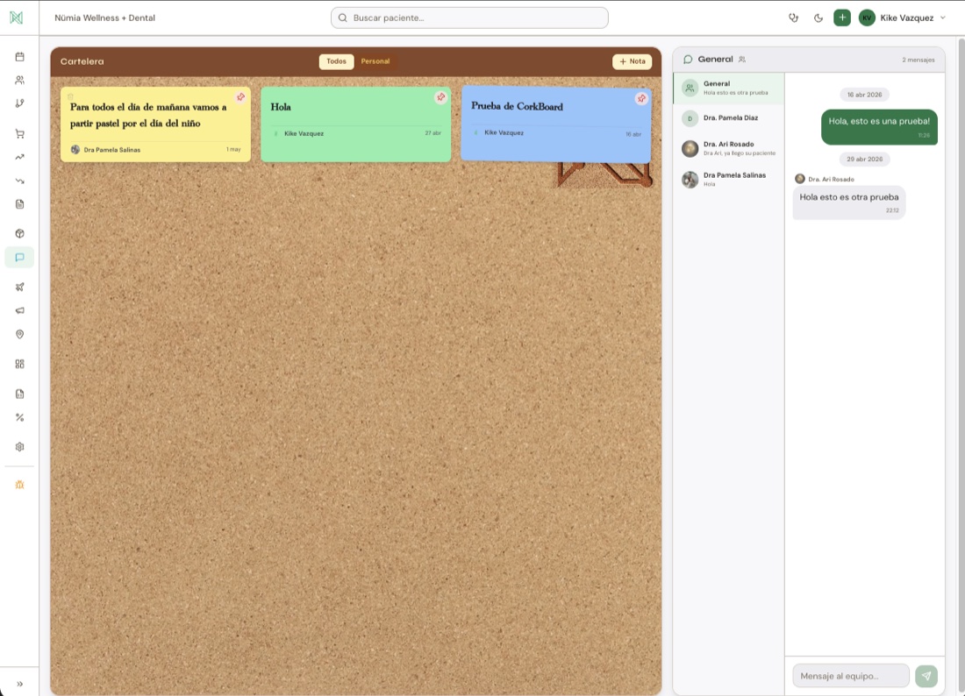Click the '27 abr' date on Hola note

(x=432, y=133)
